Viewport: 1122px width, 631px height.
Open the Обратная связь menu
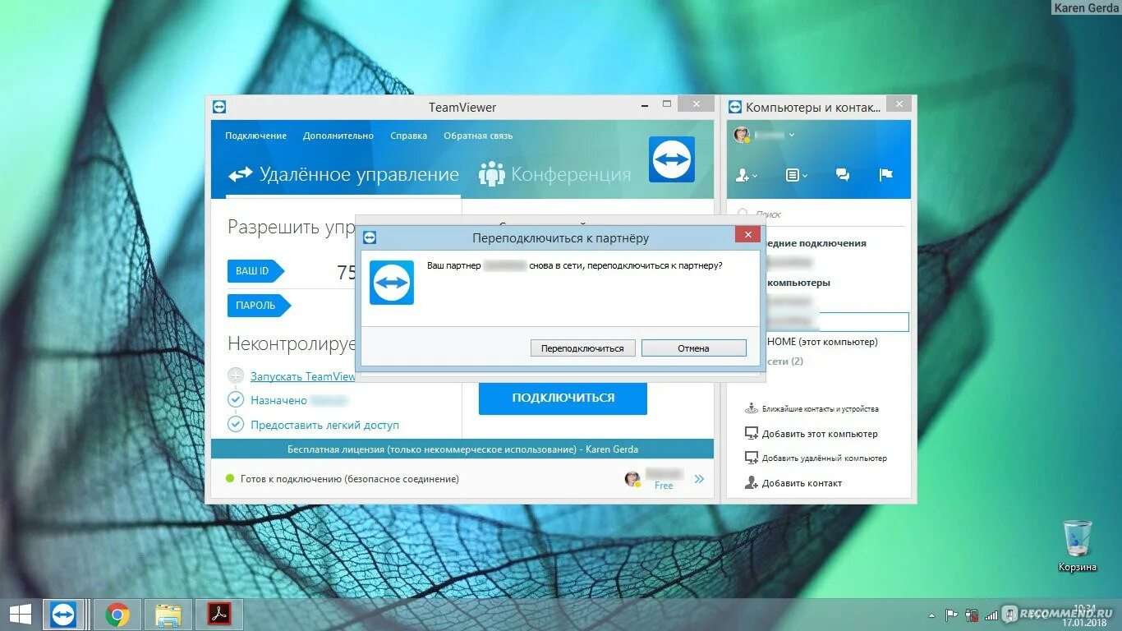478,136
